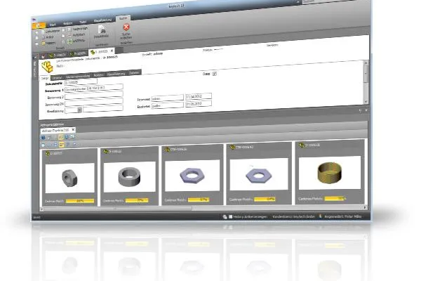Click the yellow Mappen folder icon
Viewport: 421px width, 281px height.
click(44, 43)
